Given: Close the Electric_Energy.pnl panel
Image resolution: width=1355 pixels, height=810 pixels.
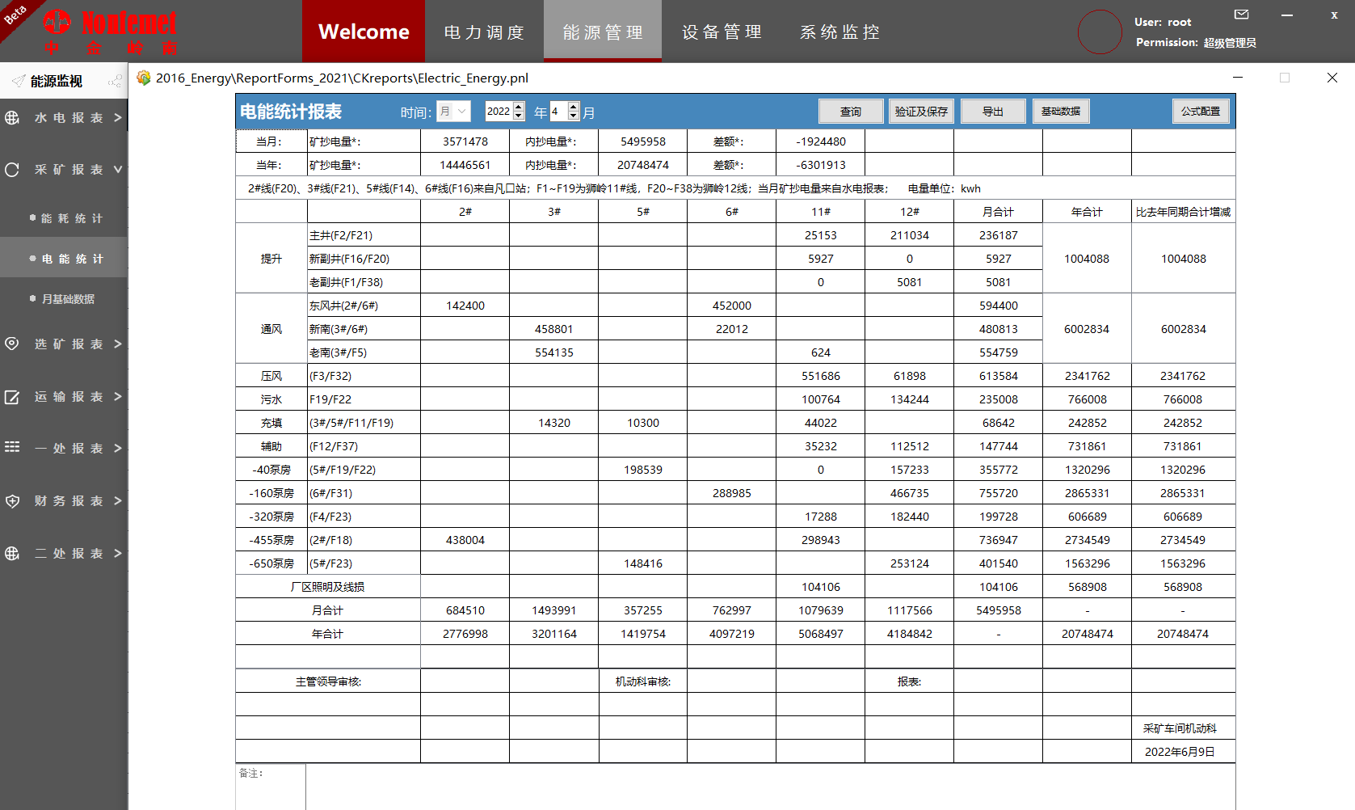Looking at the screenshot, I should (x=1332, y=78).
